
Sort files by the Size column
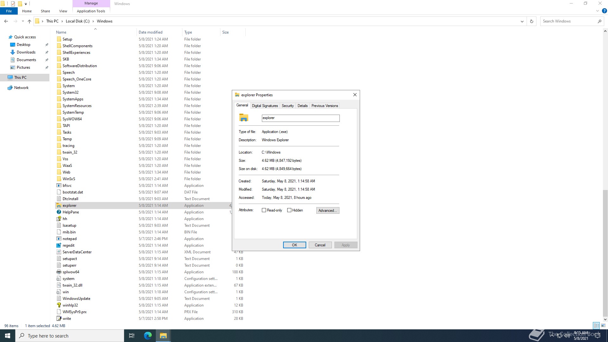click(233, 32)
